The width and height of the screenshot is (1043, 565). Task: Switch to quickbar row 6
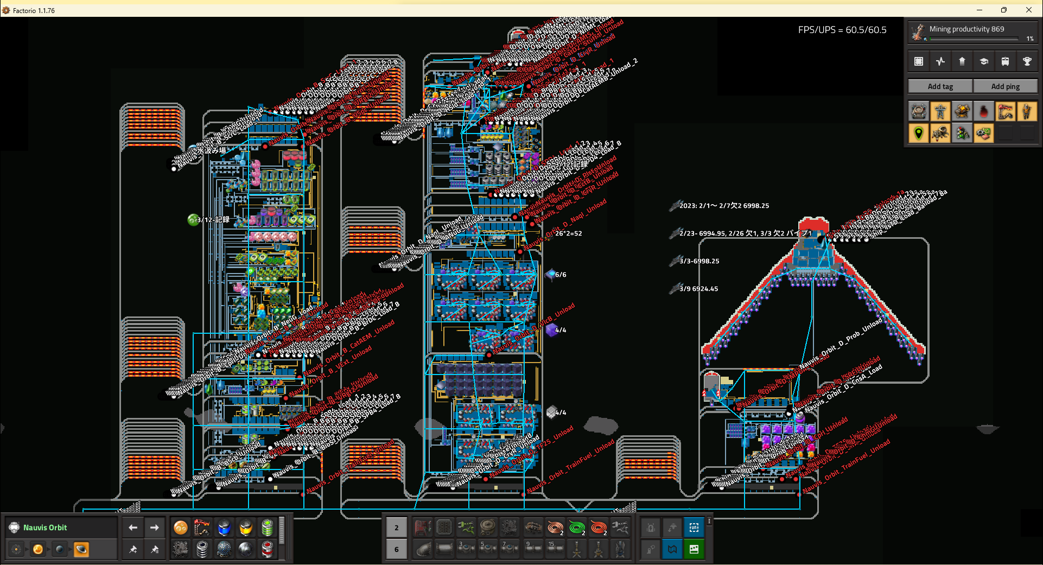[x=397, y=549]
